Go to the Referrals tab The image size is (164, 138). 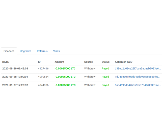(42, 51)
